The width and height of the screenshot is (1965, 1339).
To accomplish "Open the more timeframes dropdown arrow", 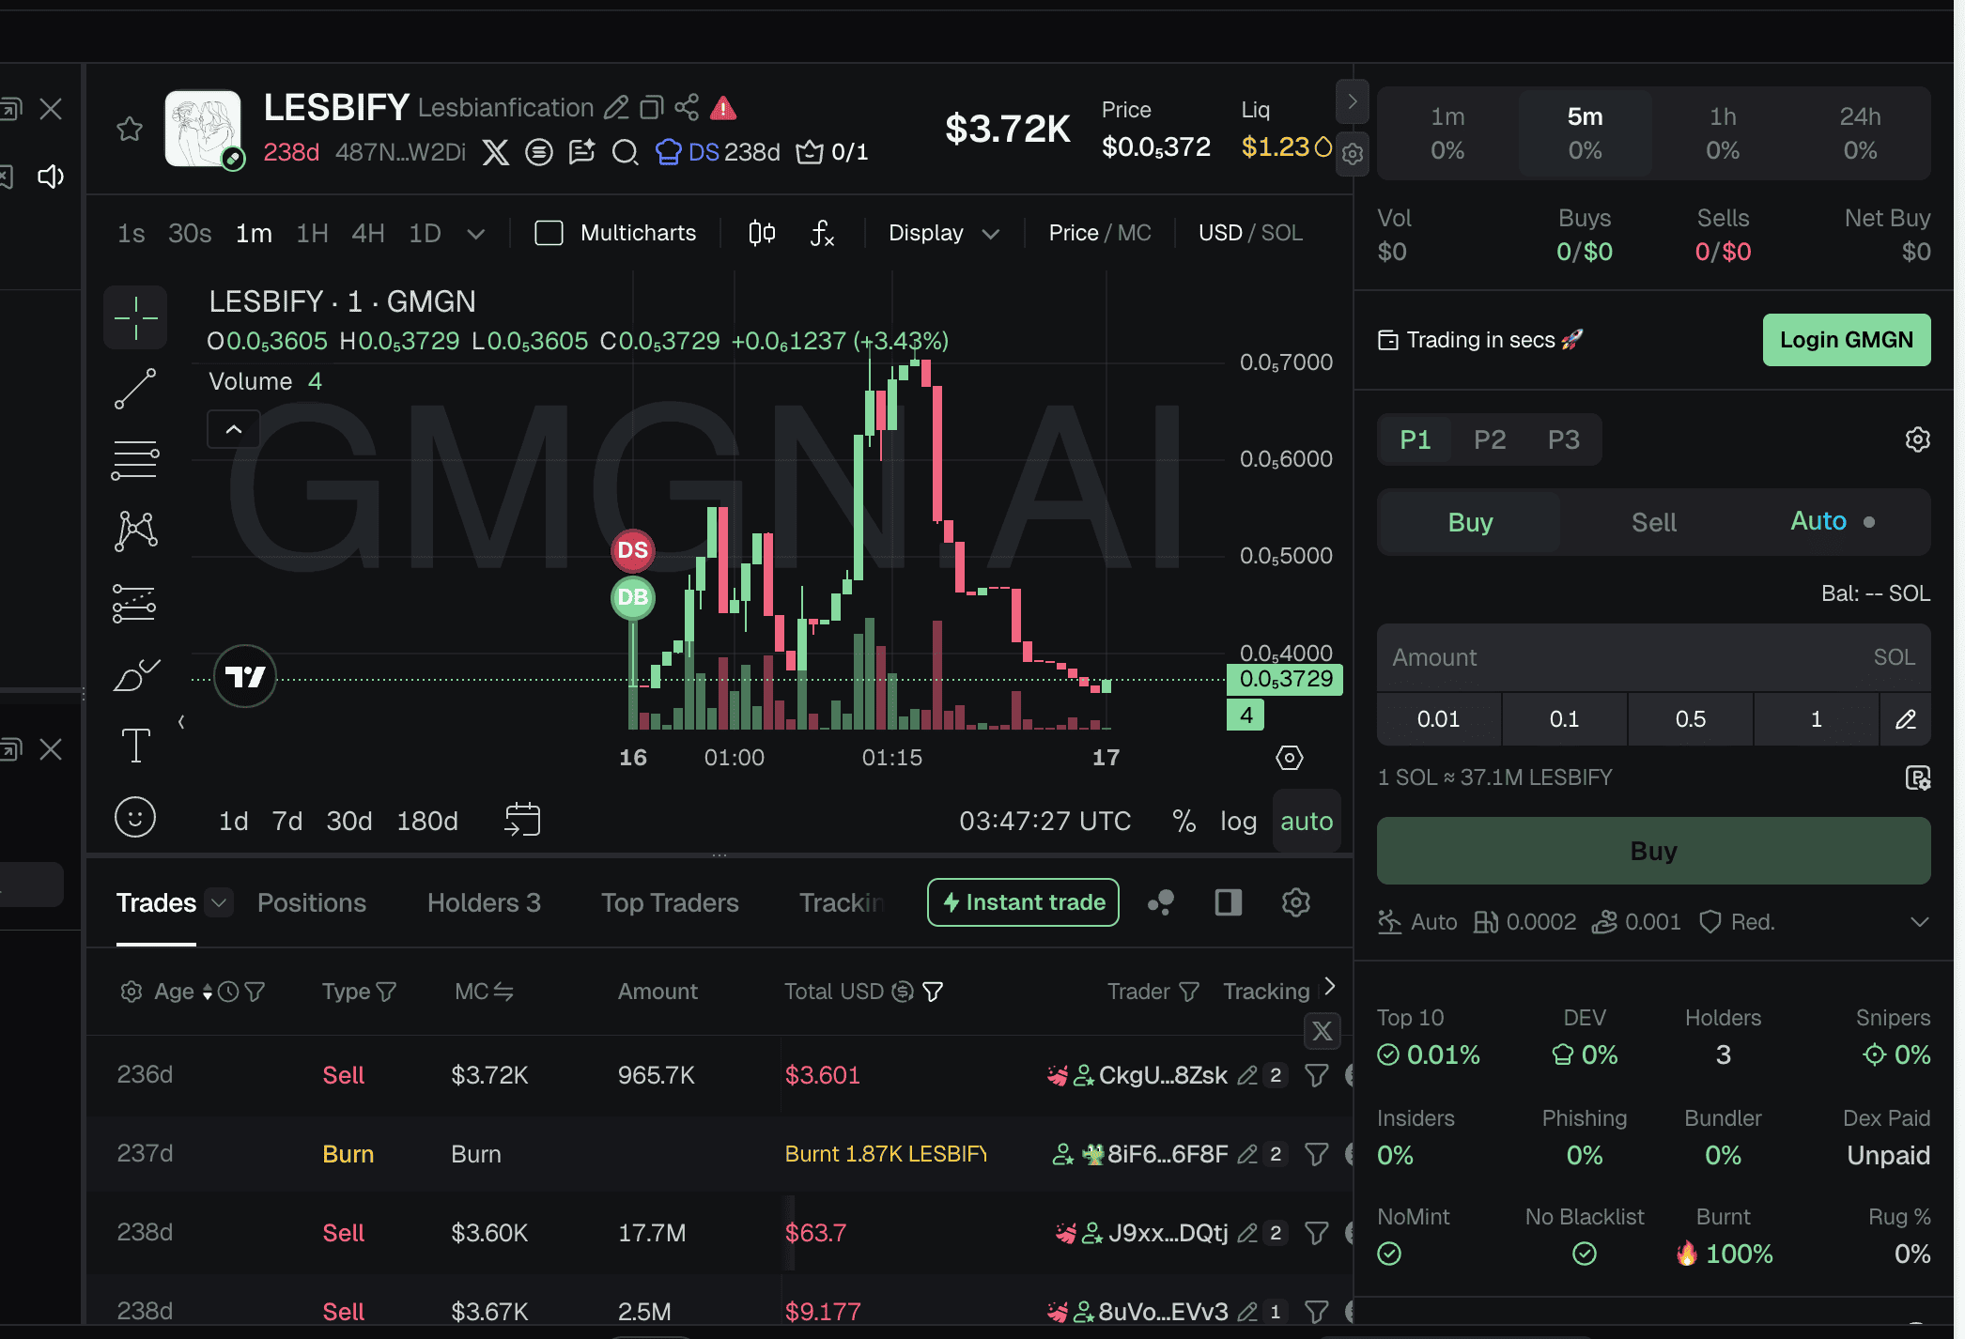I will (x=476, y=234).
